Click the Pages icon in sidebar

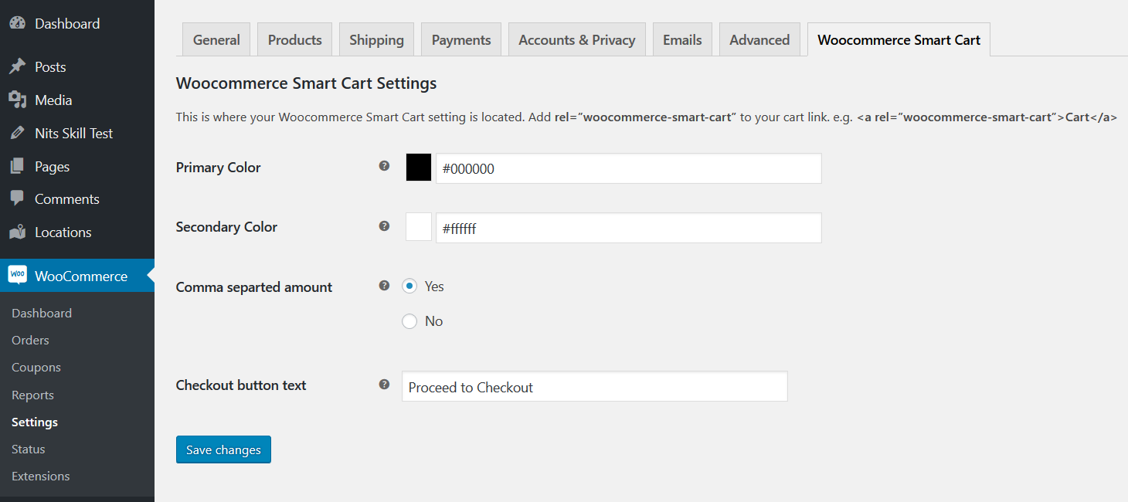17,167
